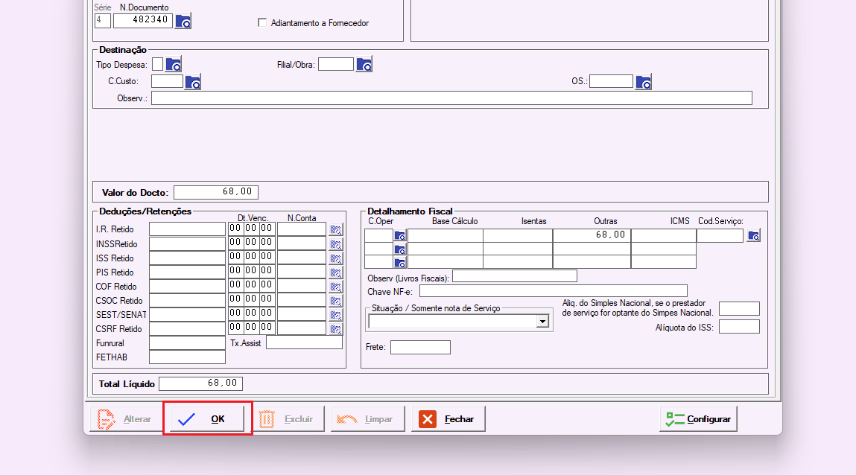Click the CSOC Retido value field
This screenshot has width=856, height=475.
tap(187, 300)
